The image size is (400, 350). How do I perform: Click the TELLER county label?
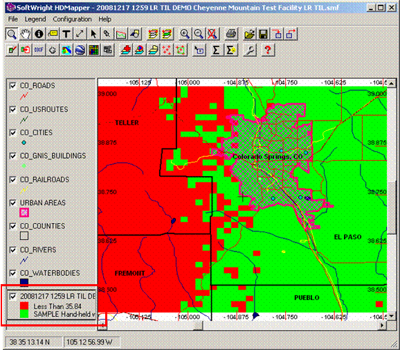click(x=127, y=123)
